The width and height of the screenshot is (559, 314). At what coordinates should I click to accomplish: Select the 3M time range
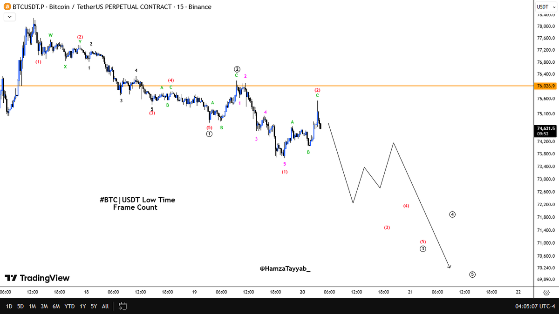pyautogui.click(x=44, y=306)
